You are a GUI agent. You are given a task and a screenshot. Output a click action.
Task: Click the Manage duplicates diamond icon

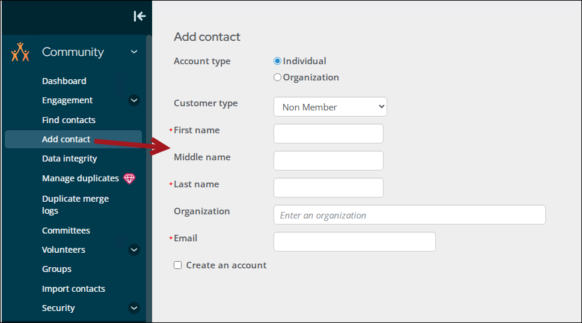coord(129,178)
